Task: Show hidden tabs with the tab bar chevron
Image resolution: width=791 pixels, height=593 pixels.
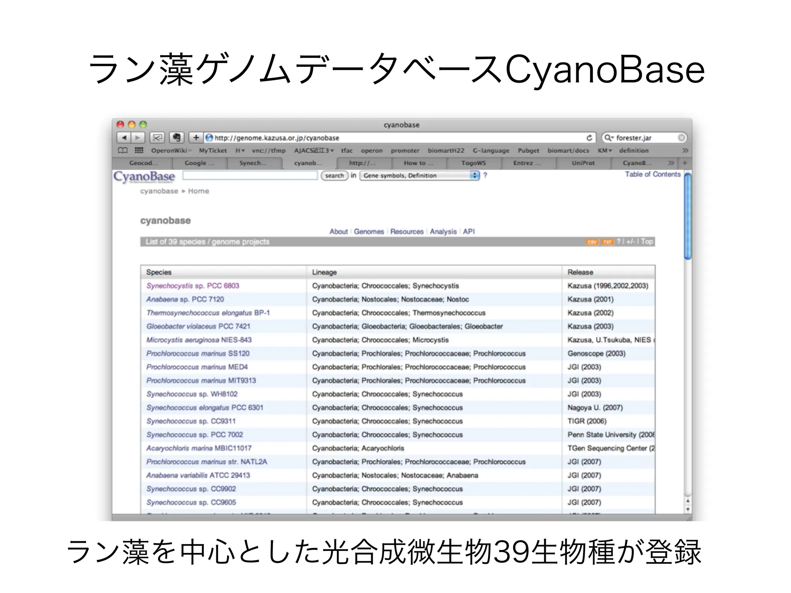Action: 671,163
